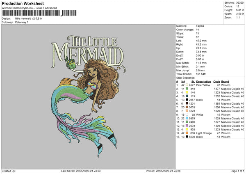Click 'Madeira Classic 40' in stop 2

232,89
